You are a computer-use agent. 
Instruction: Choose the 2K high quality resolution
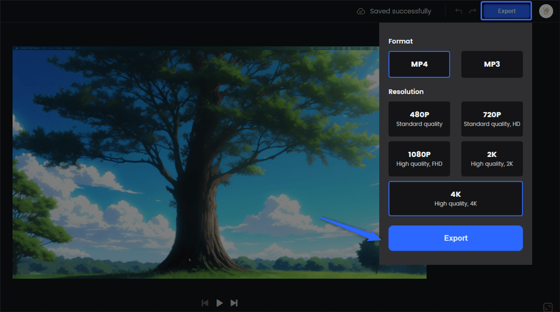coord(492,159)
